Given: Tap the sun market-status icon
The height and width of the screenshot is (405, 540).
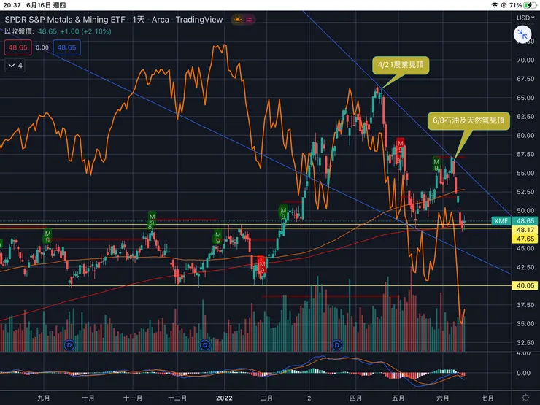Looking at the screenshot, I should click(238, 19).
